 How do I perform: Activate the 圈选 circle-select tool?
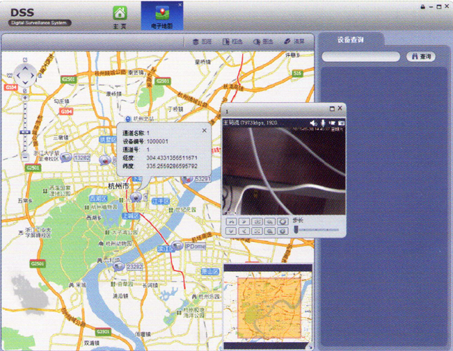point(263,42)
